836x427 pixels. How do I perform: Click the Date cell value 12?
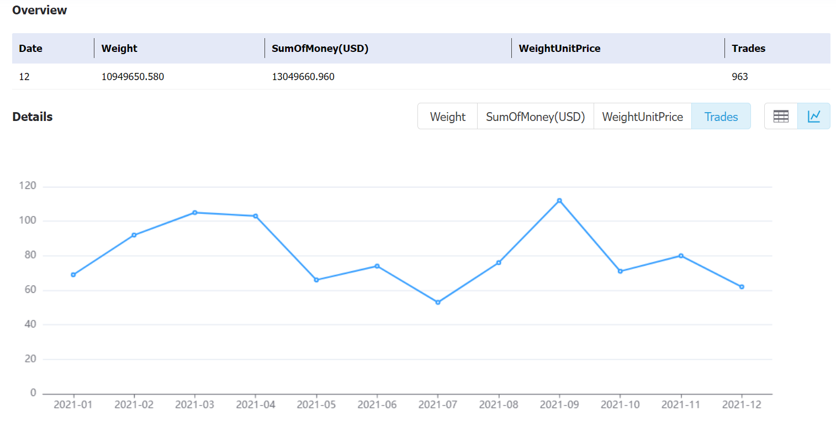tap(24, 77)
